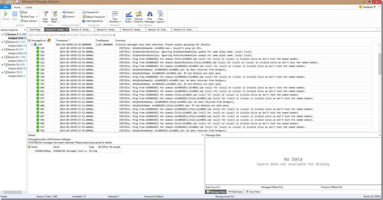The image size is (383, 200).
Task: Switch to the Session 4 tab
Action: tap(81, 30)
